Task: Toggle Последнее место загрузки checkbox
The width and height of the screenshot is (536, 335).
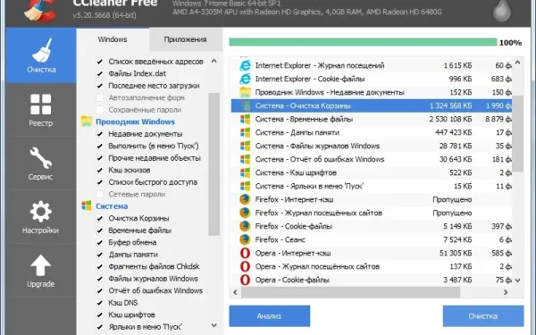Action: point(99,86)
